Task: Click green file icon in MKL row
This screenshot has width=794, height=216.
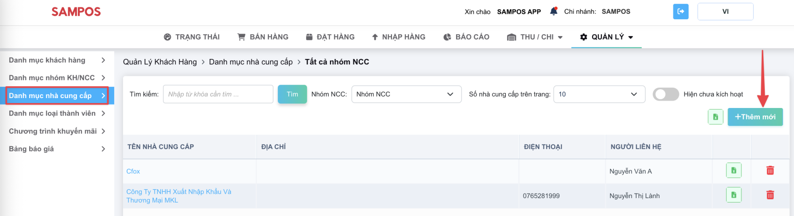Action: click(x=733, y=195)
